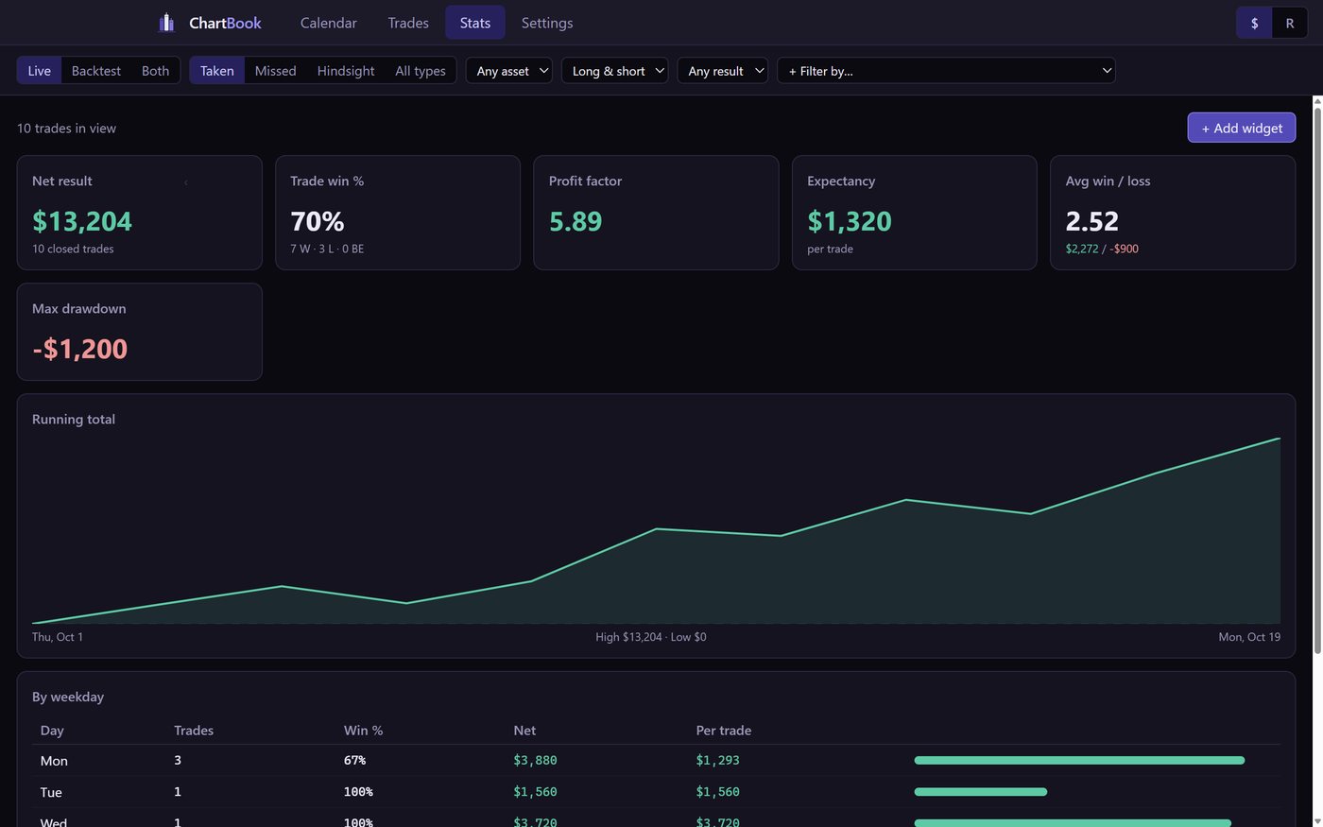Click the Add widget button
Image resolution: width=1323 pixels, height=827 pixels.
[x=1242, y=128]
